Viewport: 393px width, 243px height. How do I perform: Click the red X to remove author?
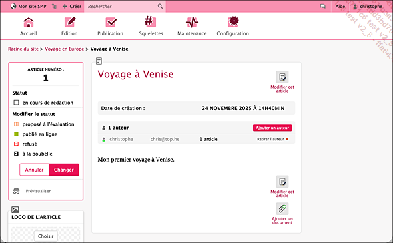coord(287,139)
